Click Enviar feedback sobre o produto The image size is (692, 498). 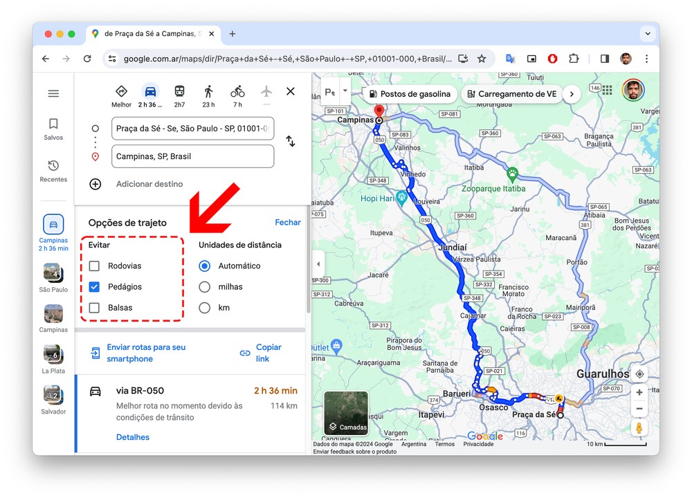pyautogui.click(x=355, y=451)
